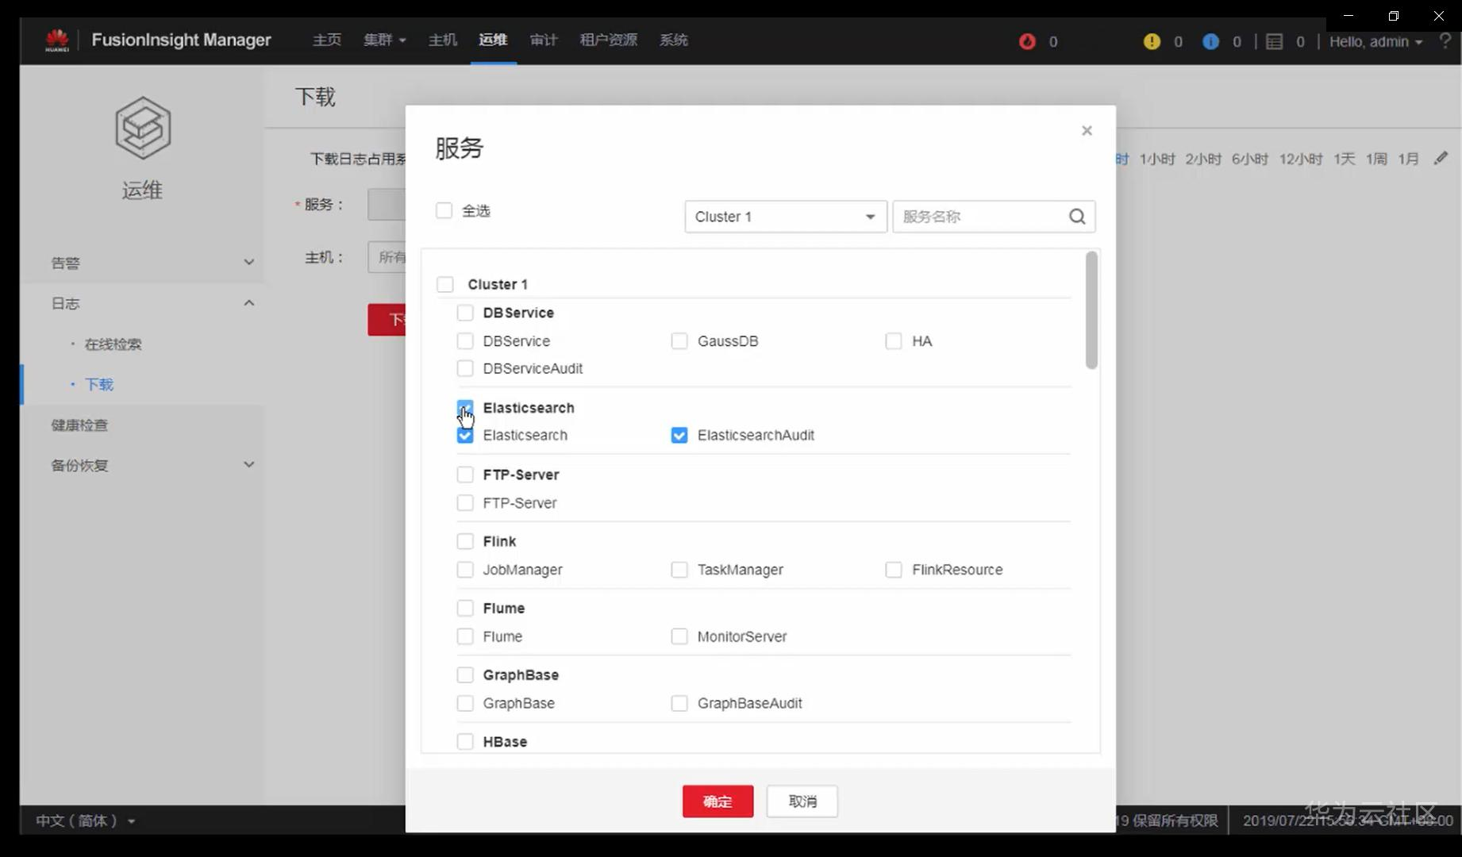Open the Hello, admin user dropdown
1462x857 pixels.
(x=1375, y=41)
